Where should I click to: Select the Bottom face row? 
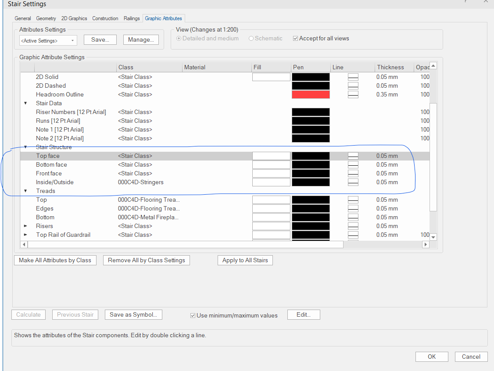(51, 164)
